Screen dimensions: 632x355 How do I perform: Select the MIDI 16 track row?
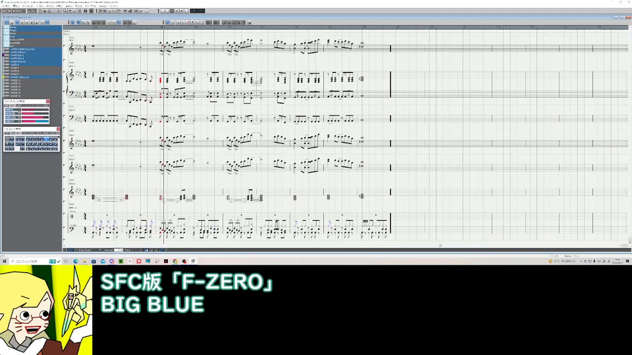[36, 96]
